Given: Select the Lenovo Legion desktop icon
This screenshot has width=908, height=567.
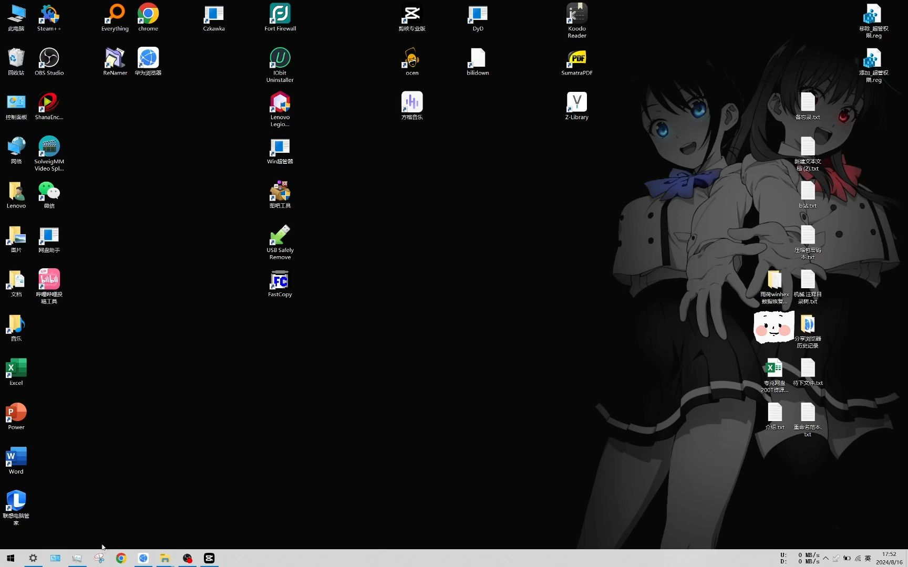Looking at the screenshot, I should [280, 109].
